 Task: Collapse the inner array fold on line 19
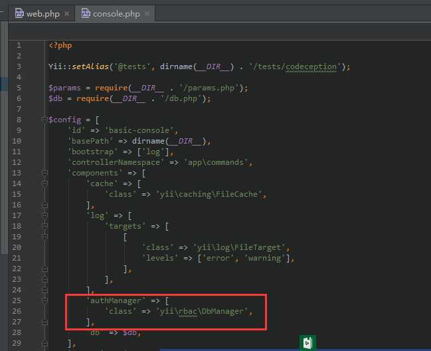click(44, 237)
